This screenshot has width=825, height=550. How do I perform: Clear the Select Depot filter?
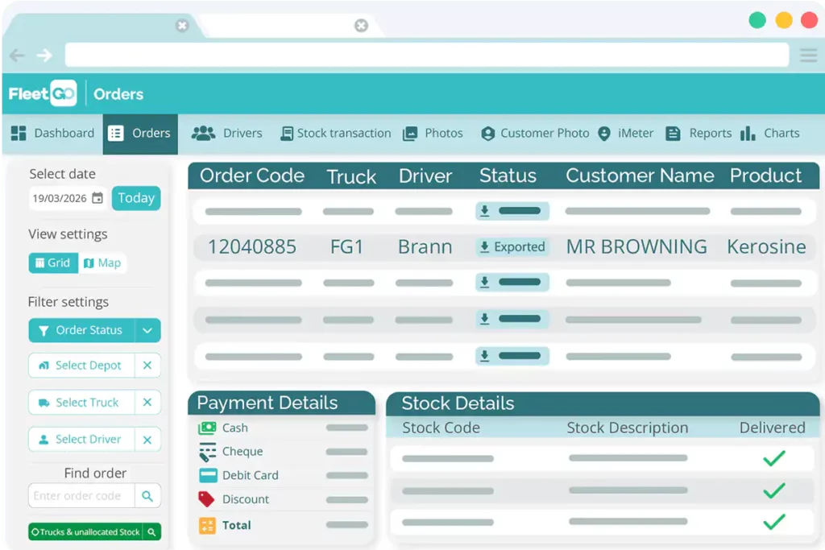coord(147,366)
